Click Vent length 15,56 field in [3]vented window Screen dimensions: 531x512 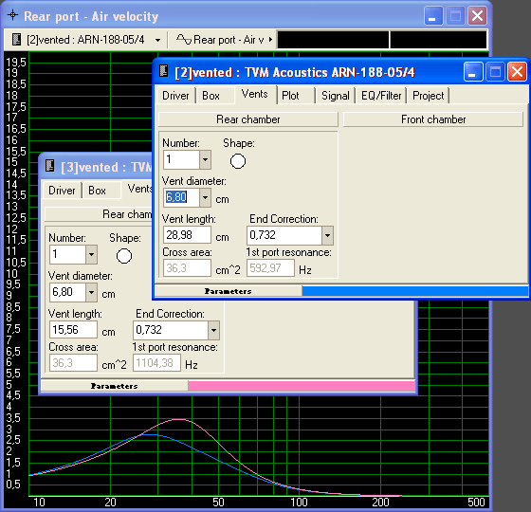(74, 330)
